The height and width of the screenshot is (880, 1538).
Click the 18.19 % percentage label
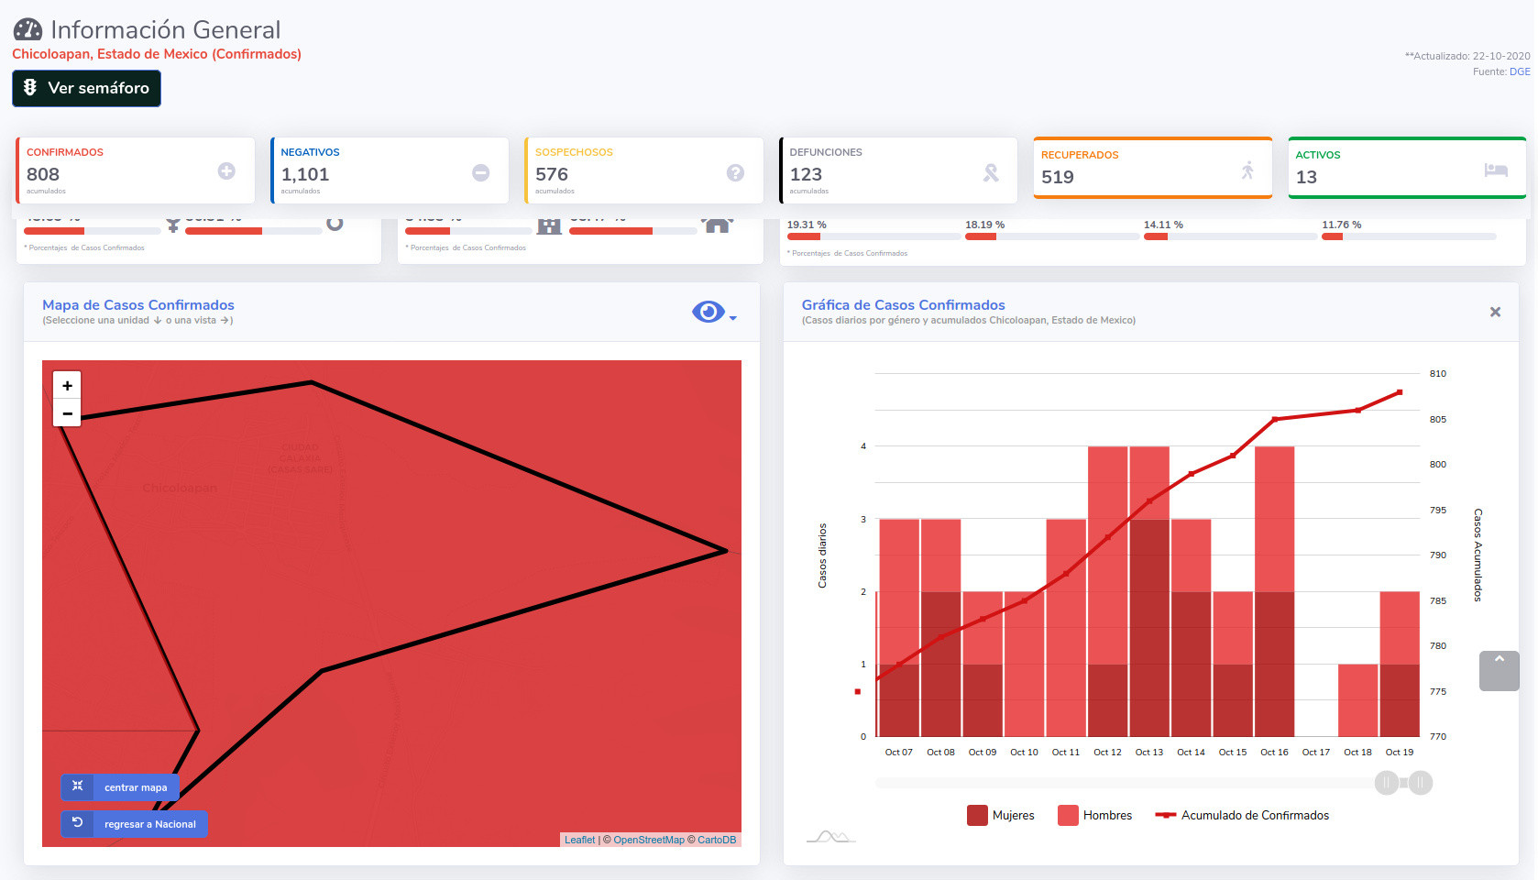click(x=984, y=225)
